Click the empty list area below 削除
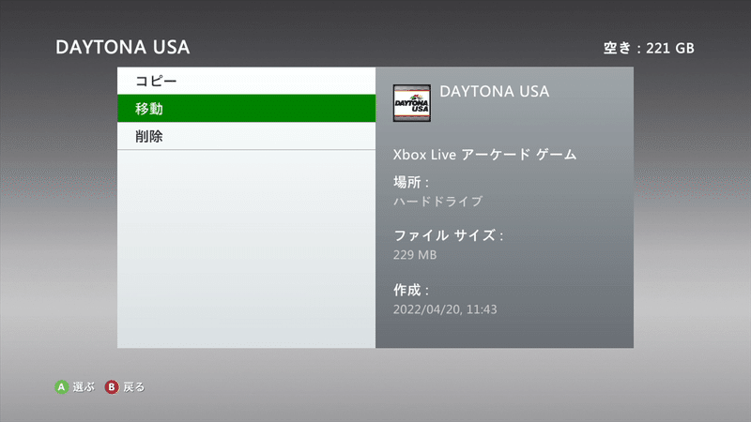This screenshot has width=751, height=422. click(x=246, y=249)
